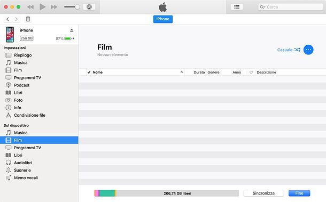The height and width of the screenshot is (202, 326).
Task: Click the 256 GB capacity badge
Action: click(27, 38)
